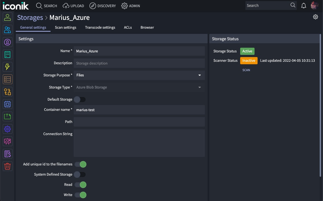Open the billing document icon
Screen dimensions: 323x201
point(7,154)
